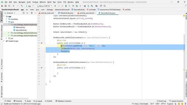
Task: Click the Open folder toolbar icon
Action: coord(2,6)
